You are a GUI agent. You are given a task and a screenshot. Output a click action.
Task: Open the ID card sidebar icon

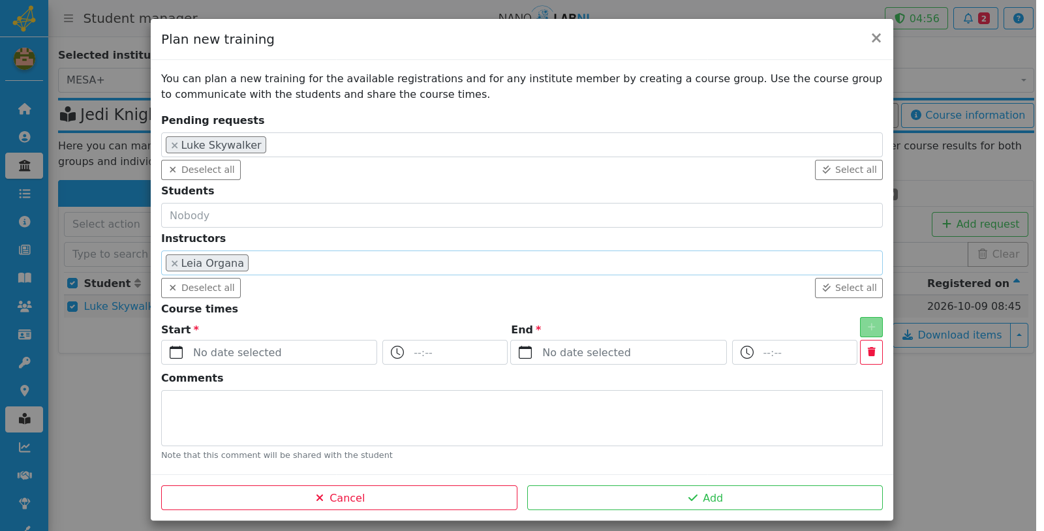click(24, 335)
